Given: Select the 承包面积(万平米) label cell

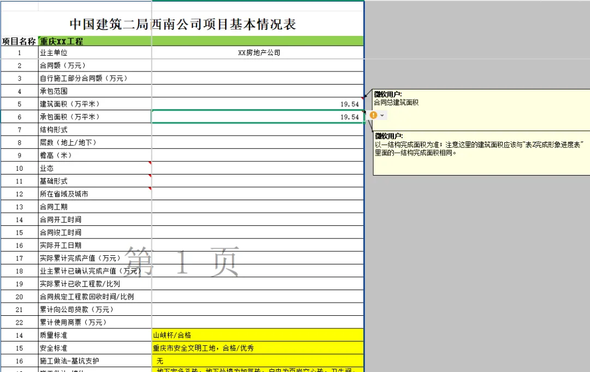Looking at the screenshot, I should [95, 117].
